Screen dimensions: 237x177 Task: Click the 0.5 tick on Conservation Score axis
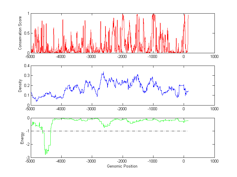coord(26,33)
